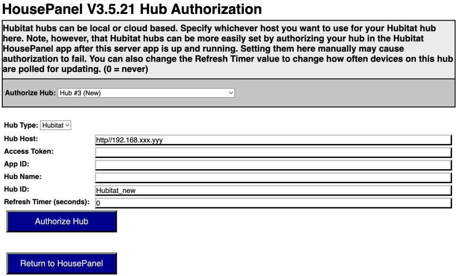This screenshot has height=276, width=460.
Task: Click the "Hub Type:" label
Action: tap(21, 125)
